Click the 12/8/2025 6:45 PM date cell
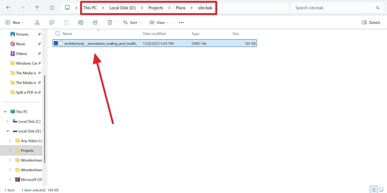387x193 pixels. click(x=158, y=43)
